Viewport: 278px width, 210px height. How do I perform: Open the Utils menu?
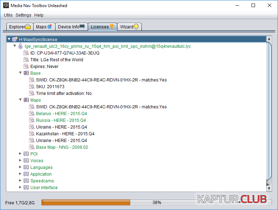coord(8,15)
